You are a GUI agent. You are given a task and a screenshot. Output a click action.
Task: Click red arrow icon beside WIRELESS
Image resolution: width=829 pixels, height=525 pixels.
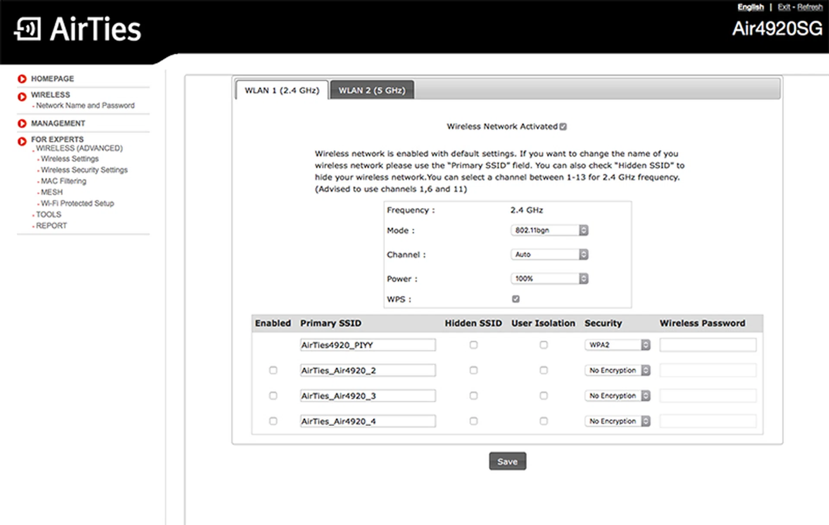22,97
